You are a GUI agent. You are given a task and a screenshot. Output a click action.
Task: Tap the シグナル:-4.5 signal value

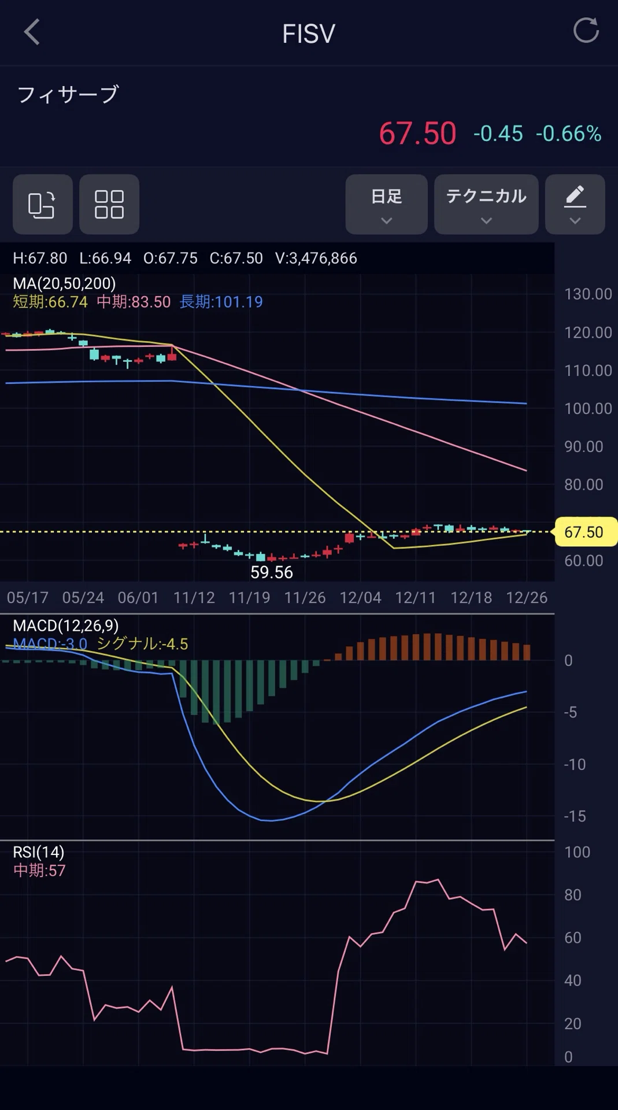142,644
